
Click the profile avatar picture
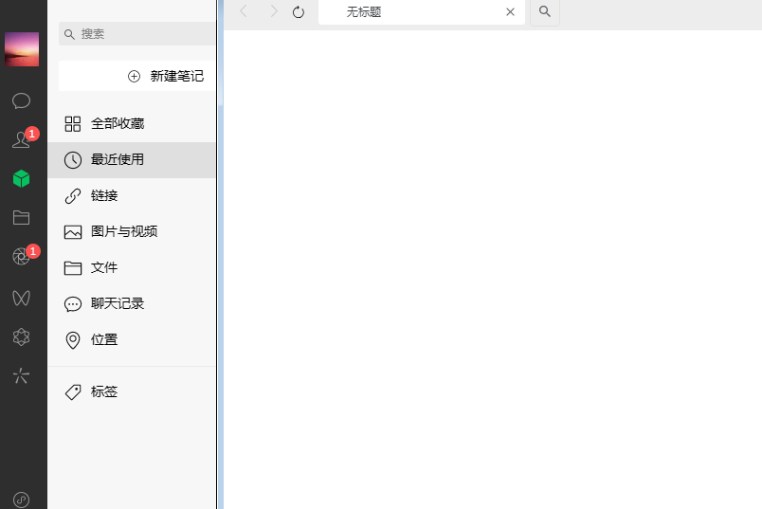point(22,49)
